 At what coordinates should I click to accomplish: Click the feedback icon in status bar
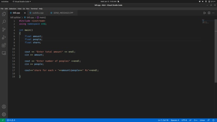208,120
